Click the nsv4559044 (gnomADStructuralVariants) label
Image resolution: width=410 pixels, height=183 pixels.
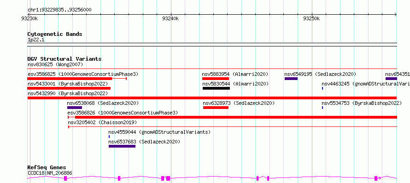pos(159,132)
